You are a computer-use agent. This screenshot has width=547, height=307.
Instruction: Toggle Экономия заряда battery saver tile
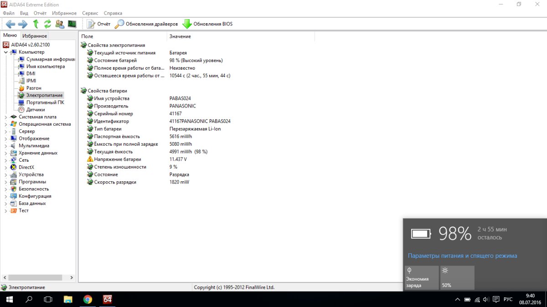pos(422,278)
